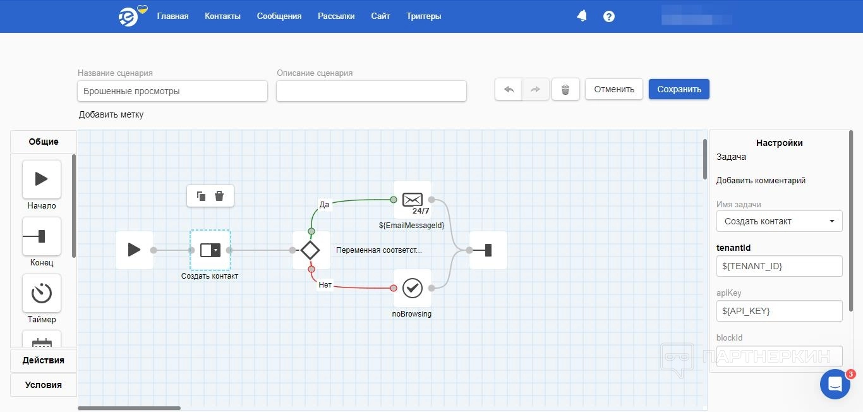Click the trash icon next to redo

[565, 90]
